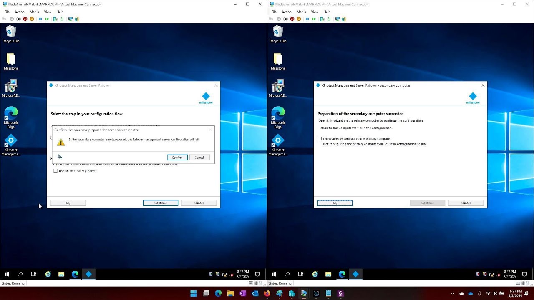Open the View menu in Node2 window
Image resolution: width=534 pixels, height=300 pixels.
point(315,12)
